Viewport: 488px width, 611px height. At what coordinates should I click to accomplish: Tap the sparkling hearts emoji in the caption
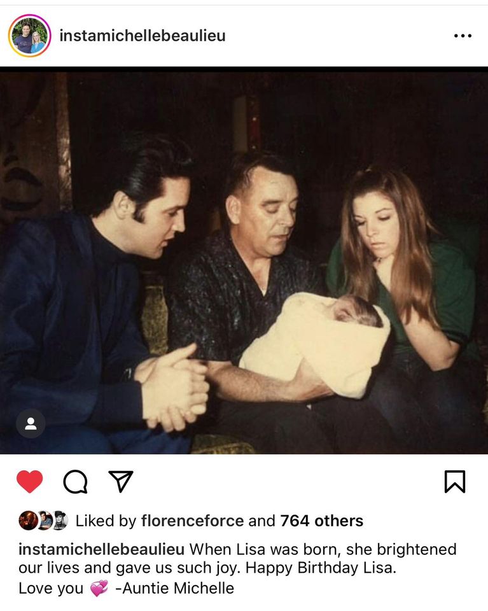99,588
